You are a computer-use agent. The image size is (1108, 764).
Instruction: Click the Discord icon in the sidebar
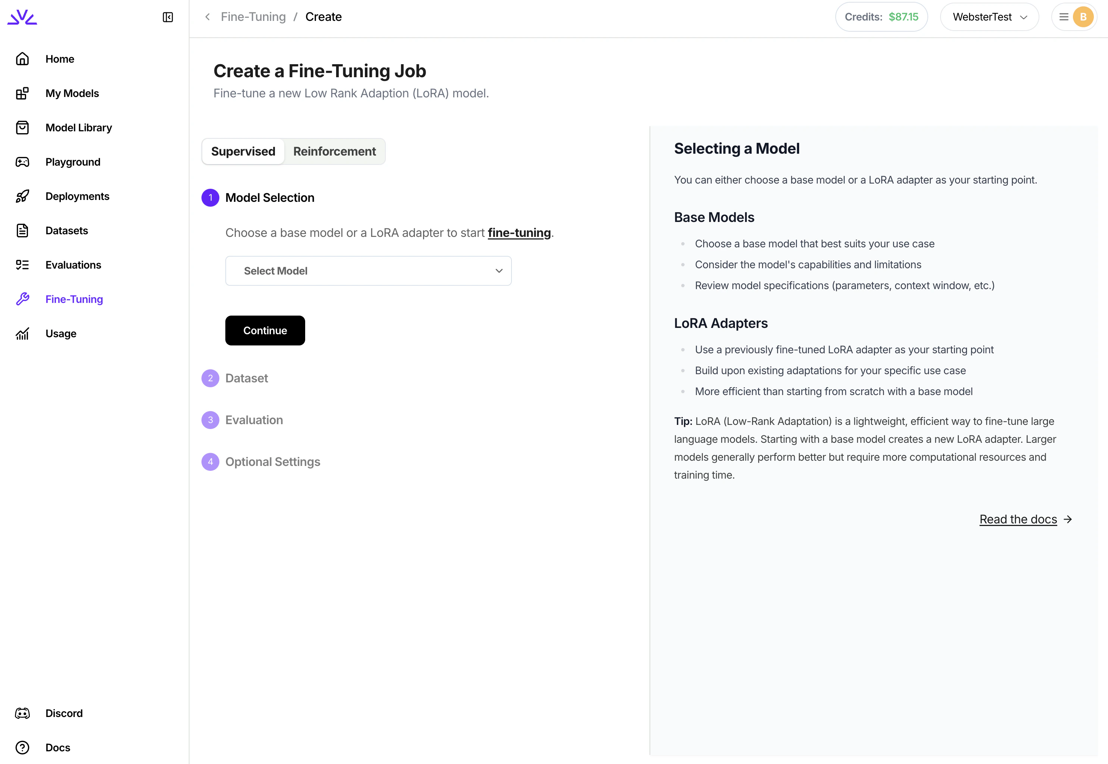tap(22, 713)
